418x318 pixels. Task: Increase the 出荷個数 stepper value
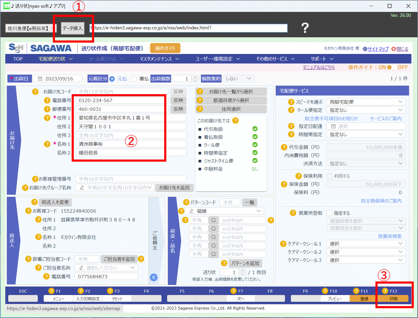[195, 77]
